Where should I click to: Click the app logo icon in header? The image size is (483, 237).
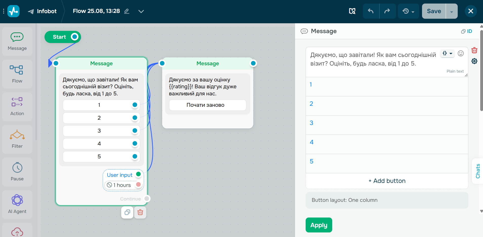(x=13, y=11)
